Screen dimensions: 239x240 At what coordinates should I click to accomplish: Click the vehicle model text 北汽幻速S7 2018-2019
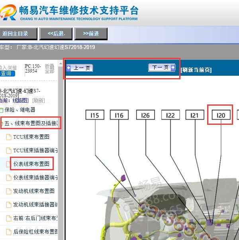(61, 47)
